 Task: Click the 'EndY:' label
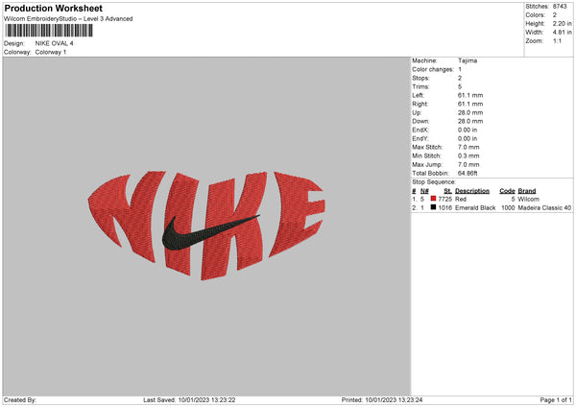click(x=420, y=139)
